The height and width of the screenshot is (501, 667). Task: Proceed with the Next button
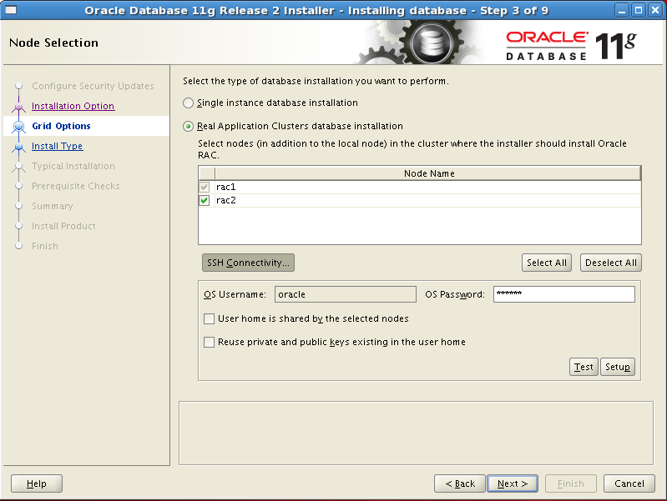(513, 483)
